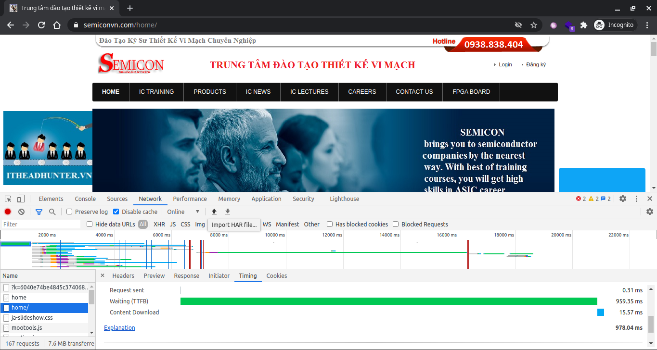Filter requests by WS type

pyautogui.click(x=267, y=225)
